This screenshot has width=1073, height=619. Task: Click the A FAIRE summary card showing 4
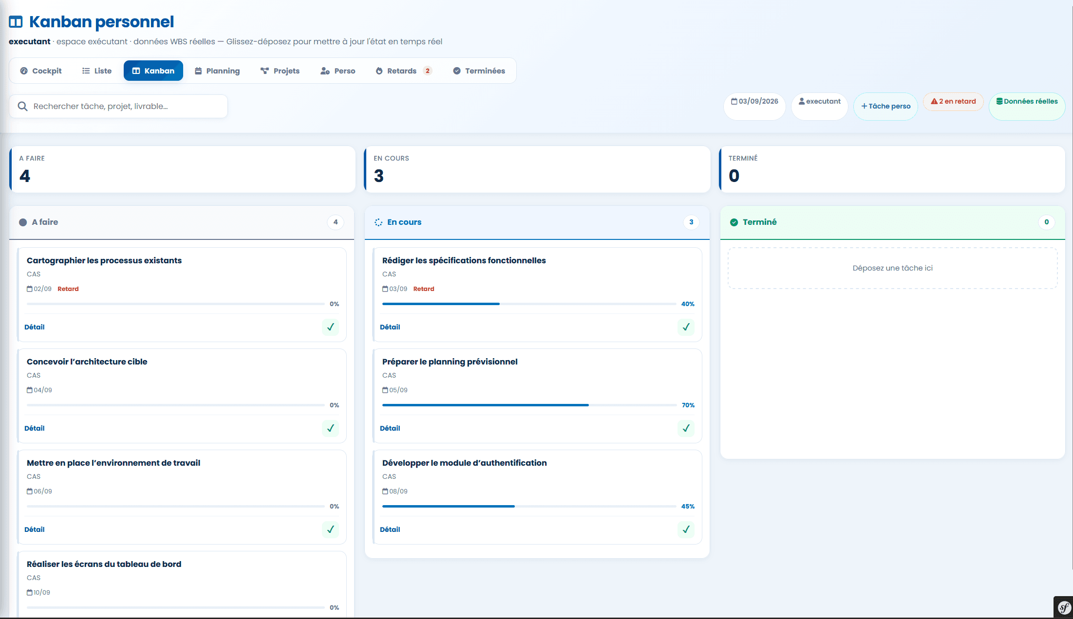tap(182, 169)
